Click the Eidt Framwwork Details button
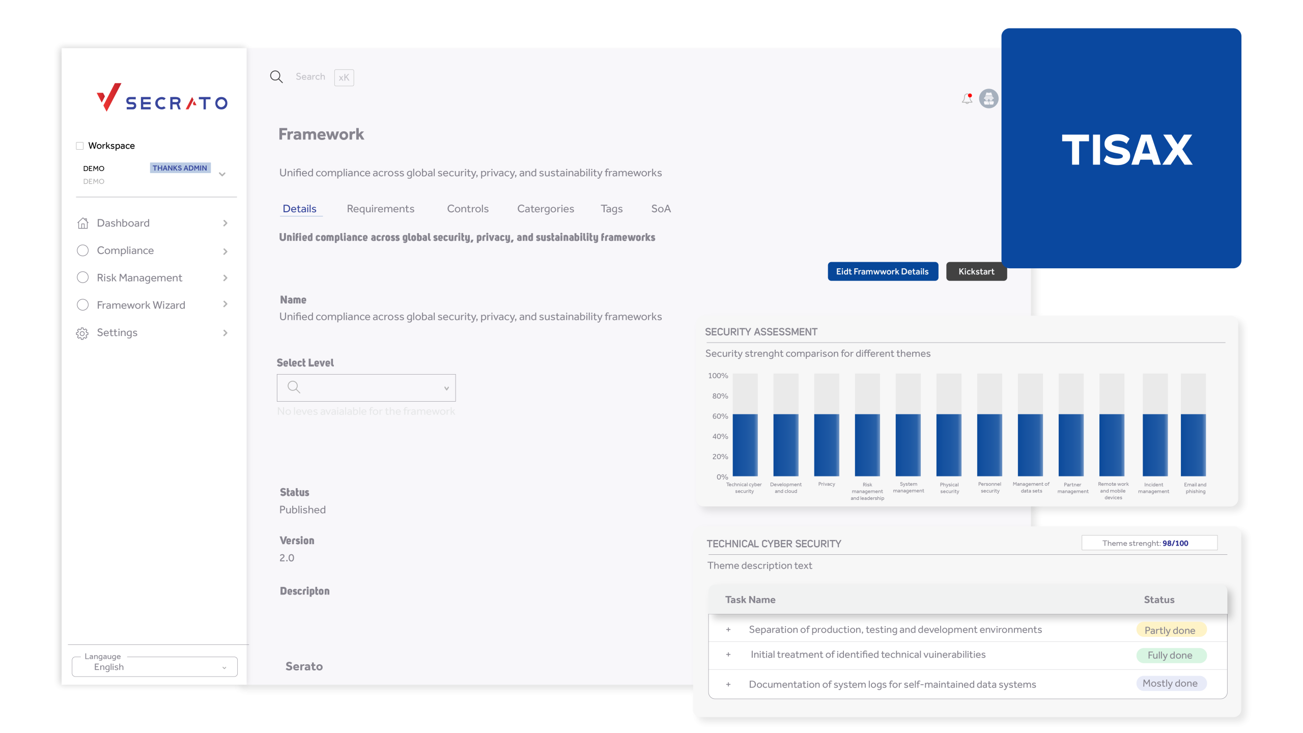This screenshot has width=1303, height=733. click(x=882, y=272)
